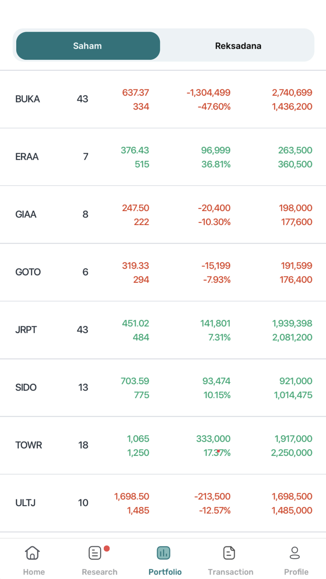Click ULTJ average price 1,698.50

click(132, 496)
